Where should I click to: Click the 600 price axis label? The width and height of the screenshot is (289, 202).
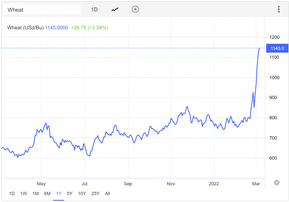tap(273, 158)
